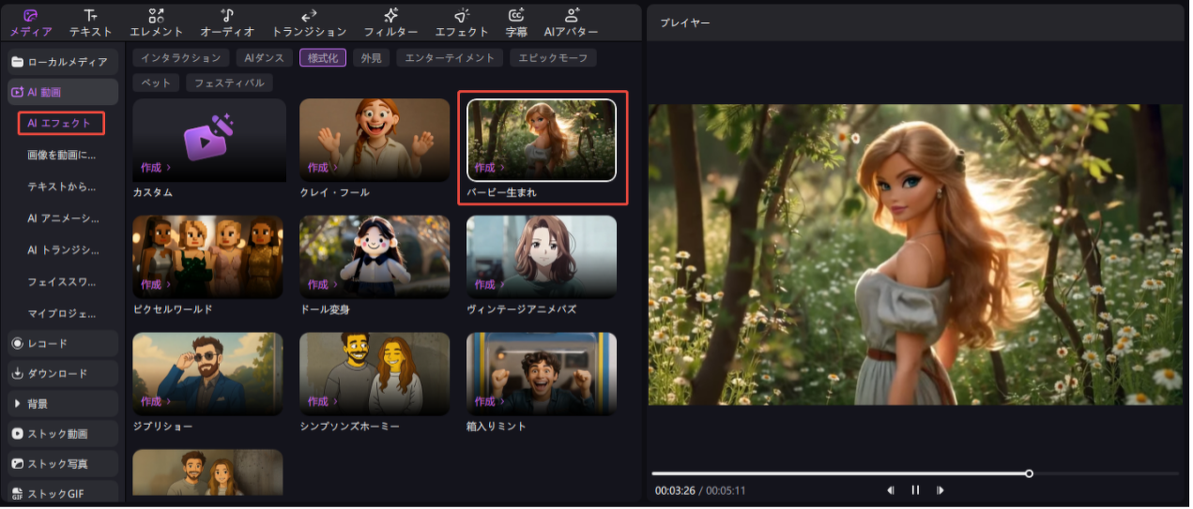The height and width of the screenshot is (509, 1193).
Task: Click 作成 on バービー生まれ card
Action: [x=490, y=168]
